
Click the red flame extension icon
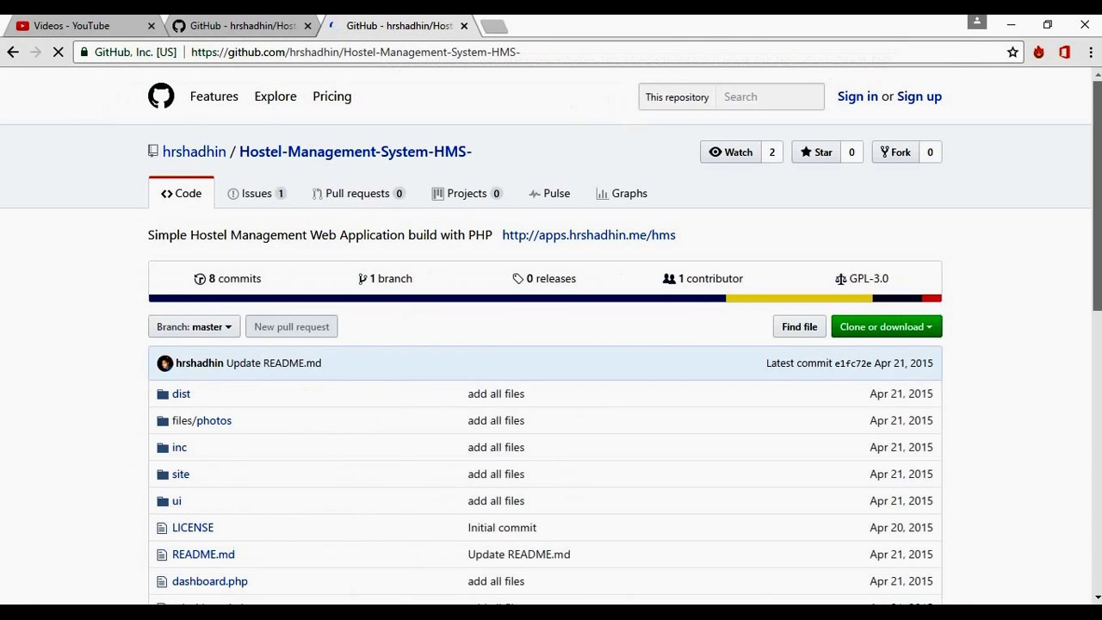(1039, 53)
